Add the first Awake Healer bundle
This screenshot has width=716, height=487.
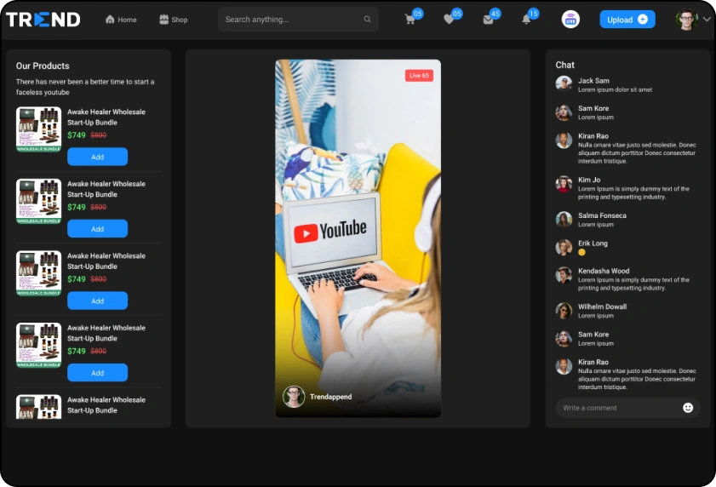[x=97, y=157]
